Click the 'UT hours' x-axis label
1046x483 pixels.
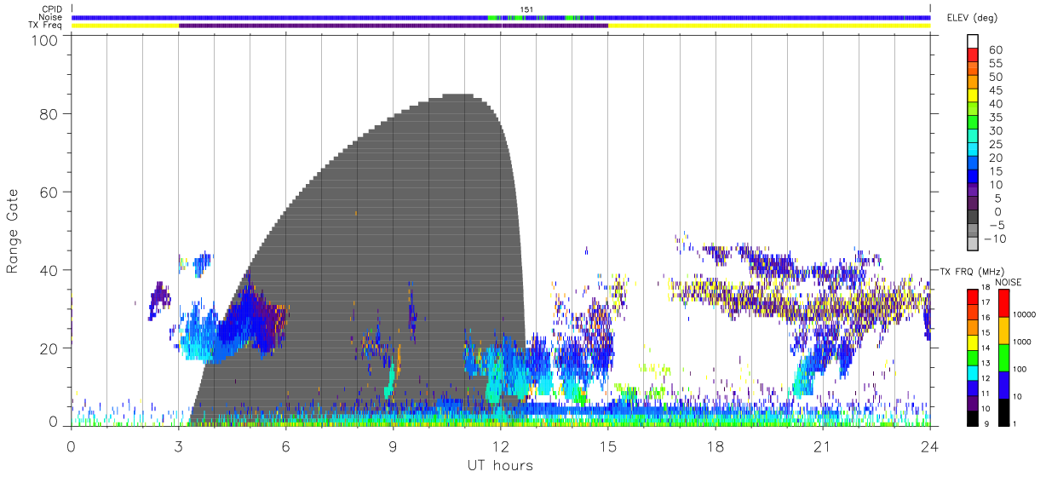(500, 465)
